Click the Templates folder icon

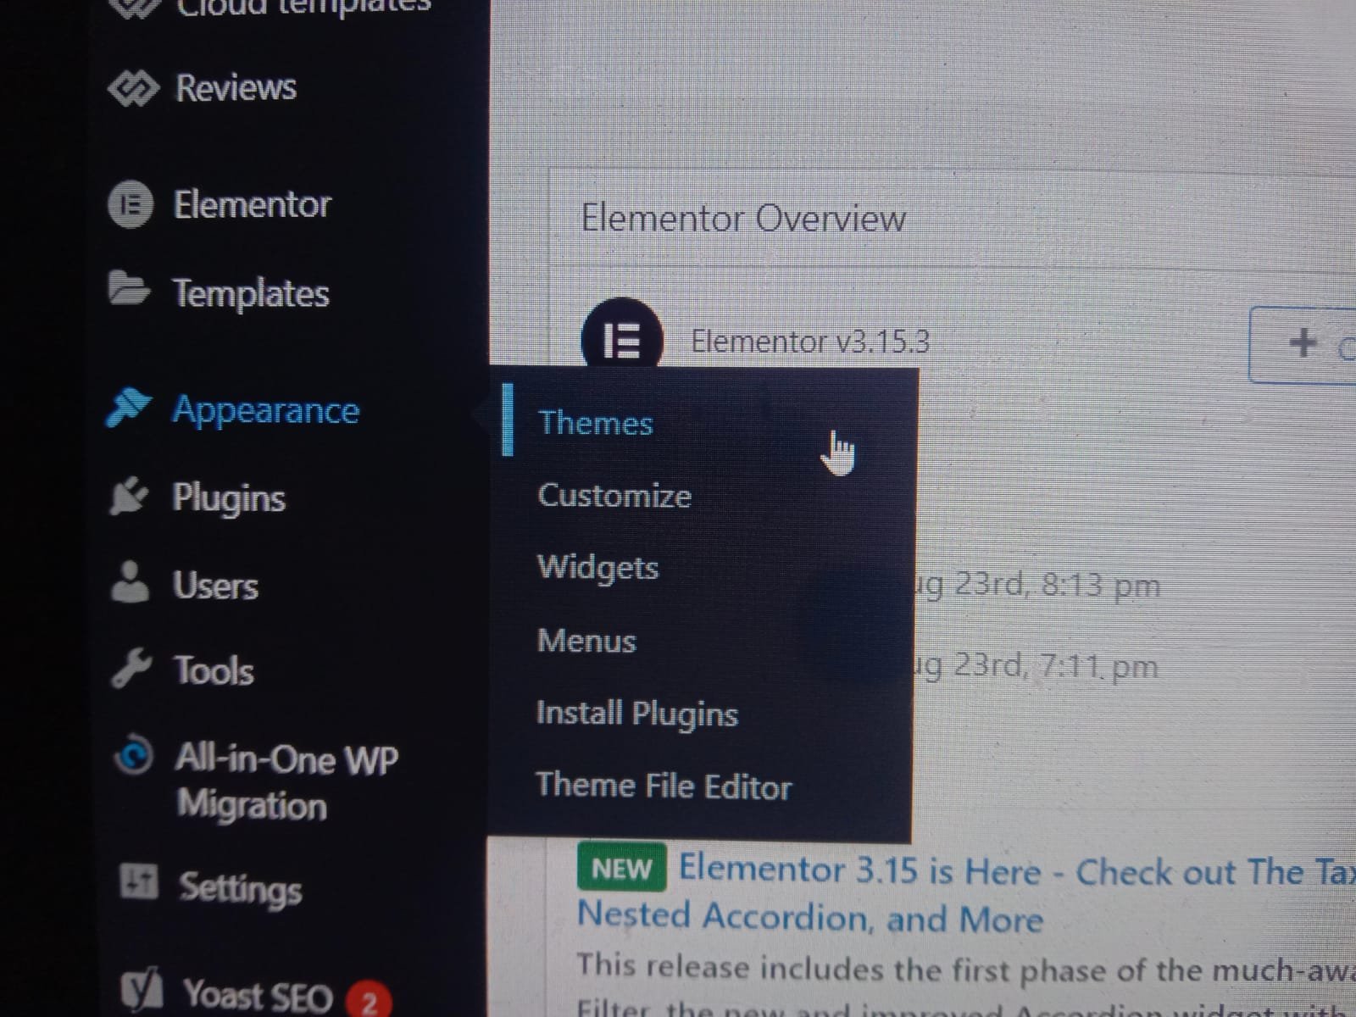pos(129,290)
